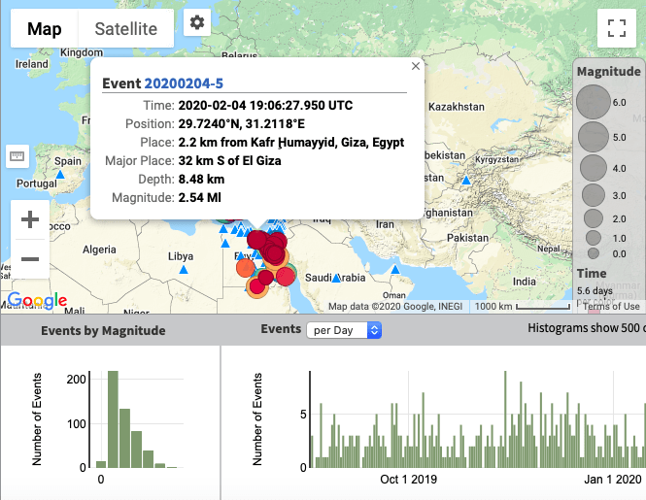Viewport: 646px width, 500px height.
Task: Select the station triangle in Saudi Arabia
Action: click(x=336, y=278)
